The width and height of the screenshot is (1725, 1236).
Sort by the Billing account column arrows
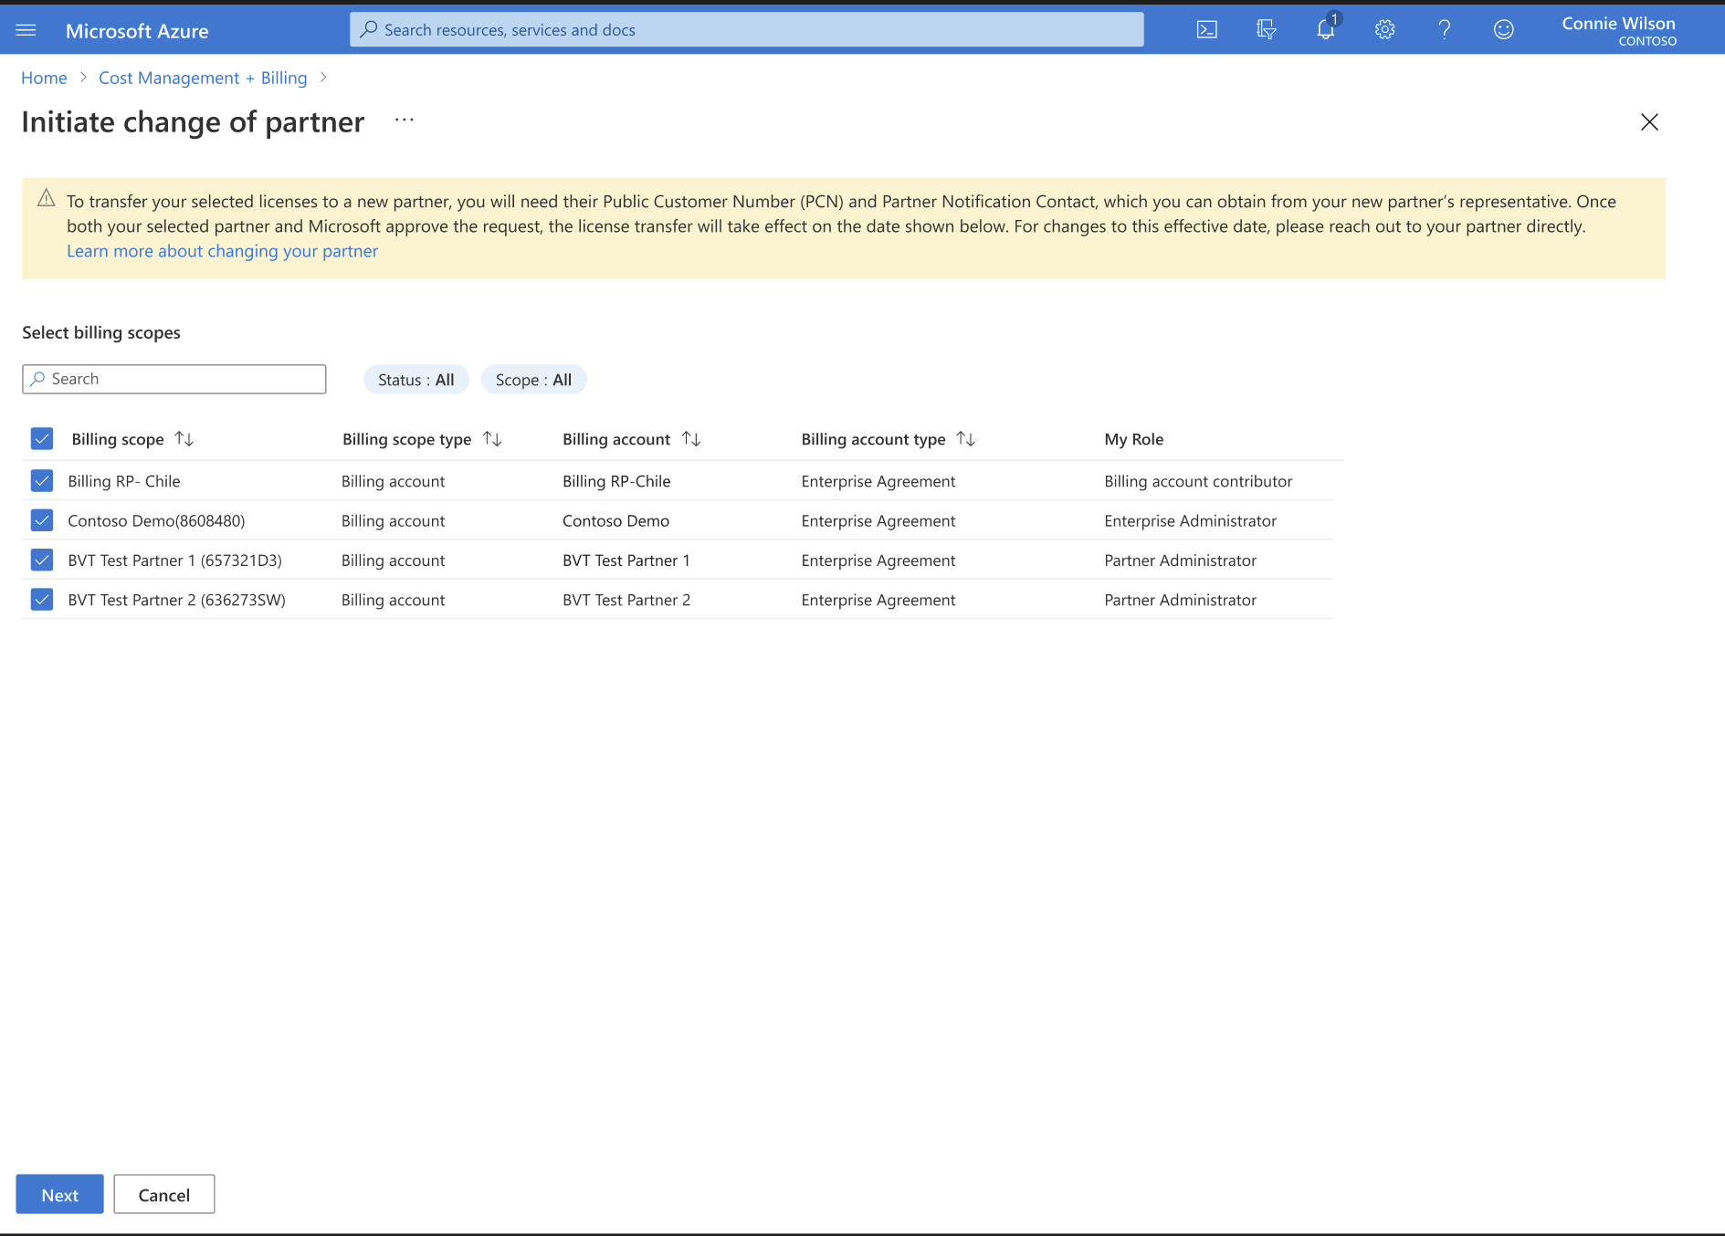691,439
